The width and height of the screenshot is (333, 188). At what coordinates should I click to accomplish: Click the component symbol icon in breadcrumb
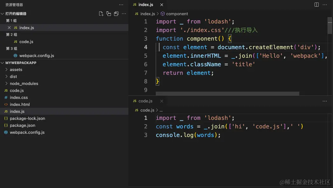click(x=163, y=14)
